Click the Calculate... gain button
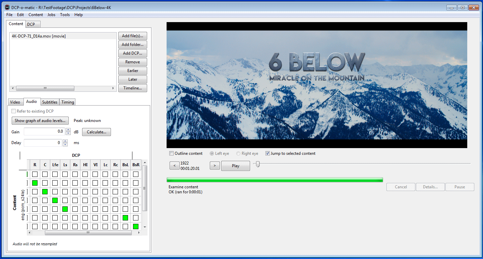The image size is (483, 259). 97,132
